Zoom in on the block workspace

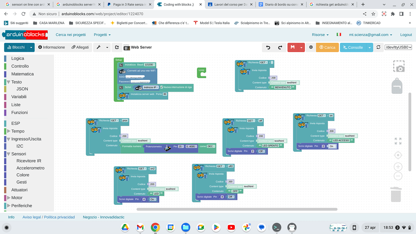[x=398, y=167]
